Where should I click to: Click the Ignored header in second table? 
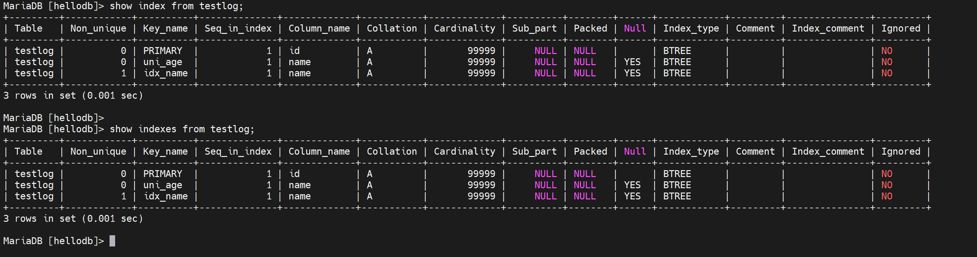coord(900,151)
